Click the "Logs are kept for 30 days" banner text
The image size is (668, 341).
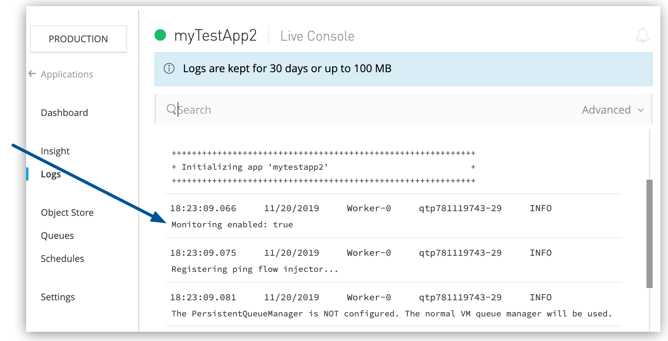287,68
